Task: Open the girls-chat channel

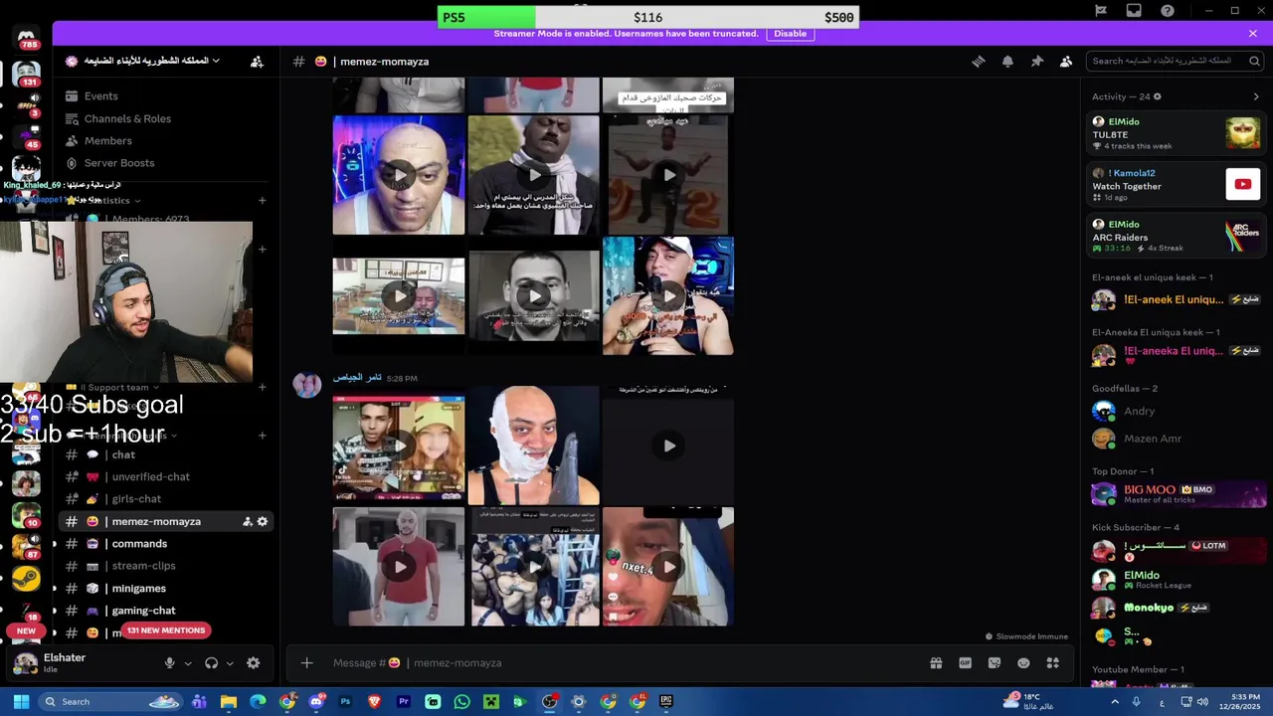Action: point(136,499)
